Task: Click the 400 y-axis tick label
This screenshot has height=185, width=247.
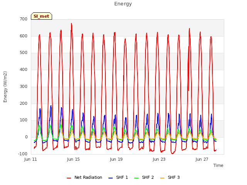Action: pos(24,69)
